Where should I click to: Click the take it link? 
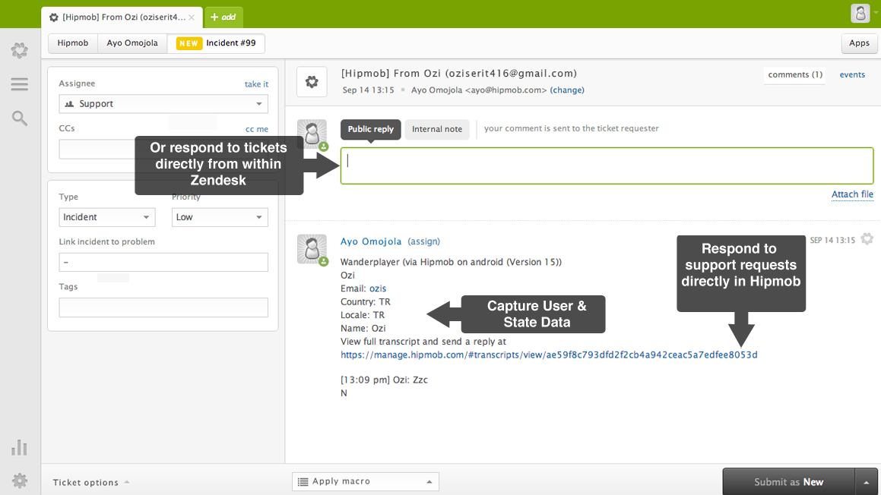[256, 84]
